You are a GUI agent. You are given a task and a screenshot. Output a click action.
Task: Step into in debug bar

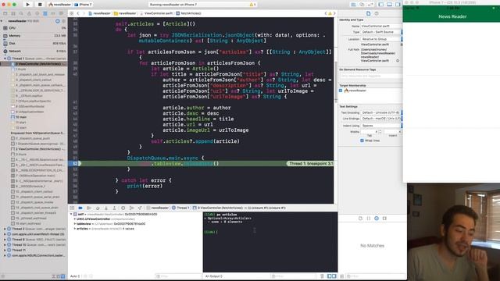pos(106,208)
